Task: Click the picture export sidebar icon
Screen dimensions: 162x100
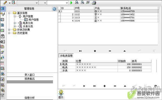Action: 2,52
